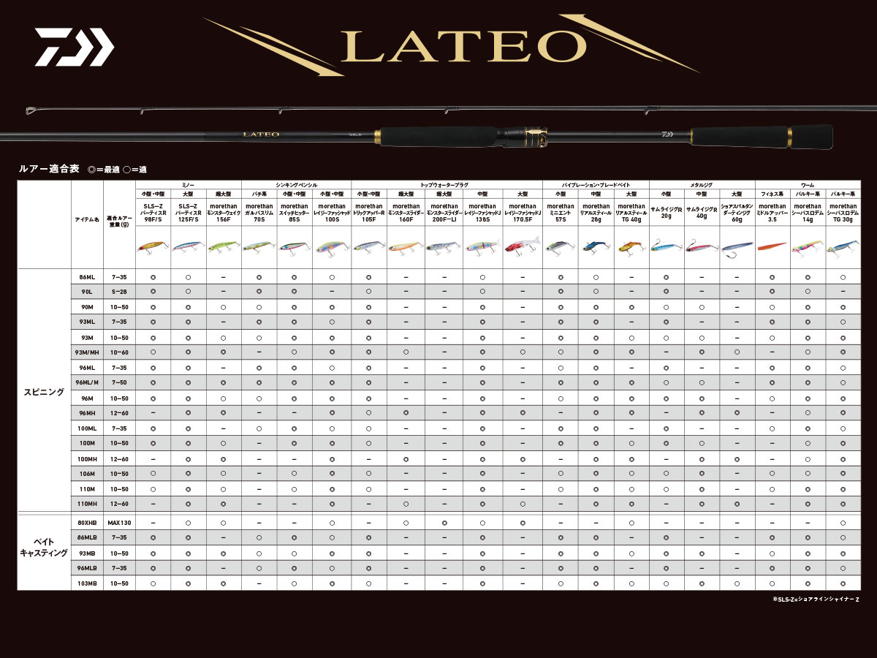
Task: Select the 80XHB baitcasting rod label
Action: pyautogui.click(x=87, y=523)
